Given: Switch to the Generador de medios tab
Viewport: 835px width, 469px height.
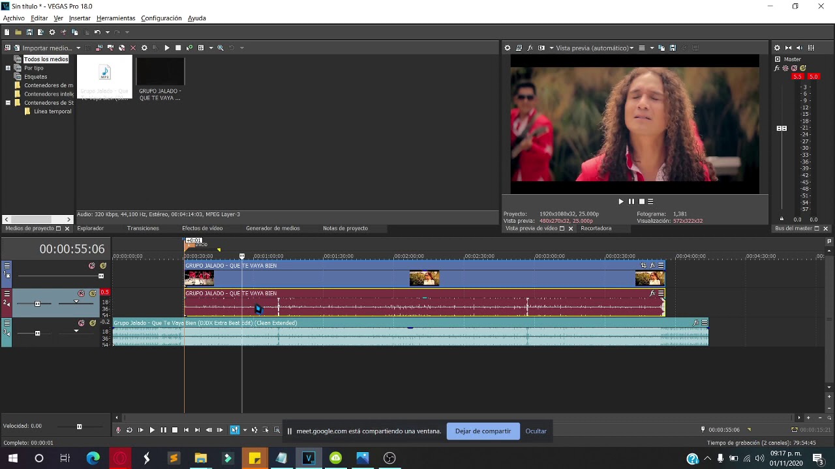Looking at the screenshot, I should pyautogui.click(x=273, y=228).
